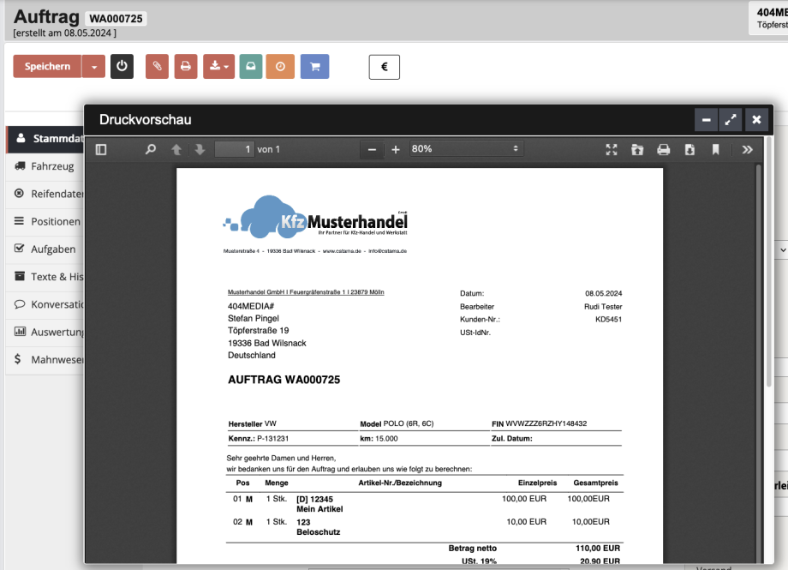The height and width of the screenshot is (570, 788).
Task: Click the orange clock button
Action: click(280, 67)
